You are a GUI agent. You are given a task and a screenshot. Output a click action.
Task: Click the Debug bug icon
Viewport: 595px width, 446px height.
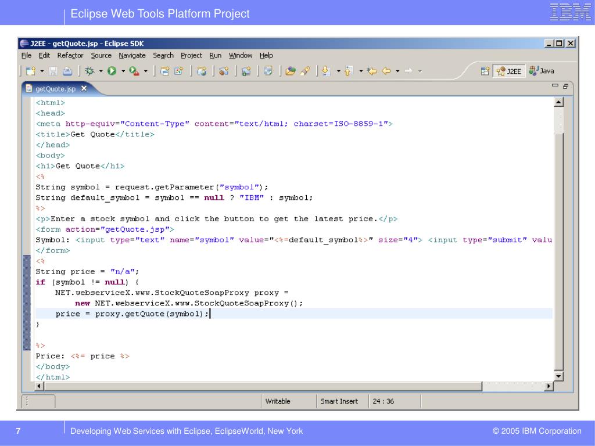[90, 71]
